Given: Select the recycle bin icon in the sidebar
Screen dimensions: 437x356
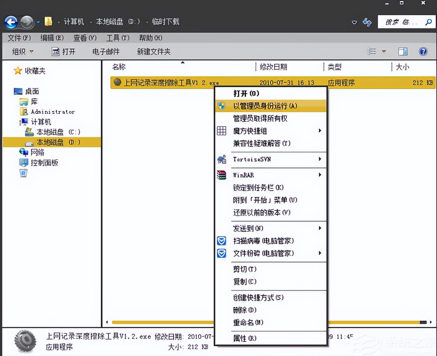Looking at the screenshot, I should (x=23, y=172).
